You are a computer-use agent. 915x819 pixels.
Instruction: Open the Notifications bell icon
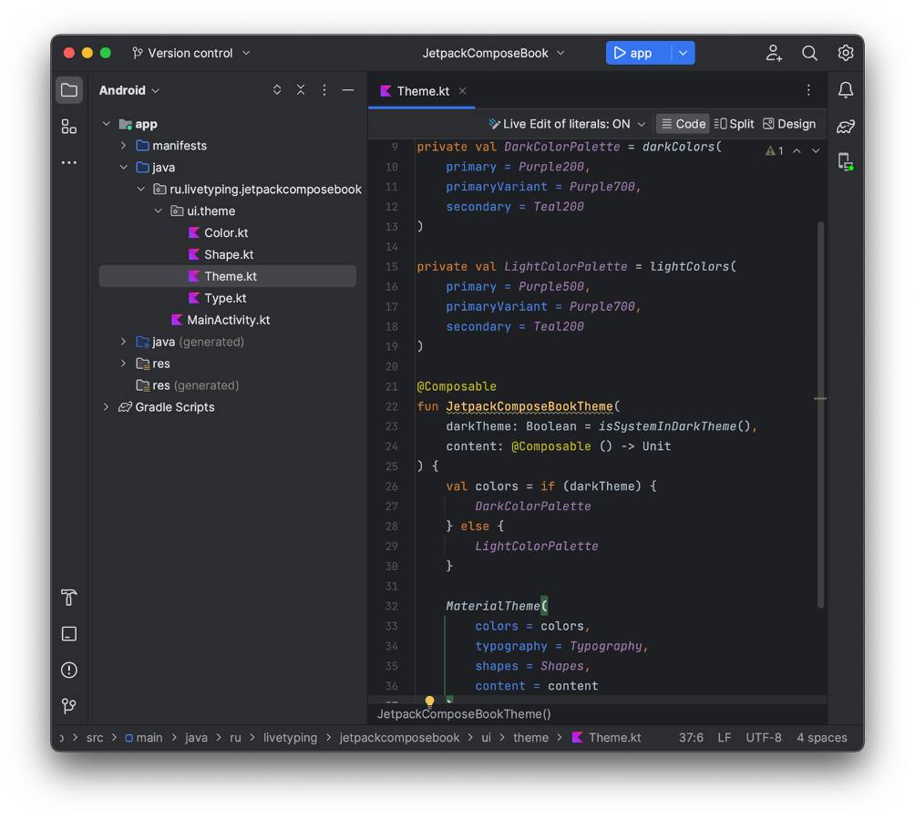pyautogui.click(x=846, y=90)
